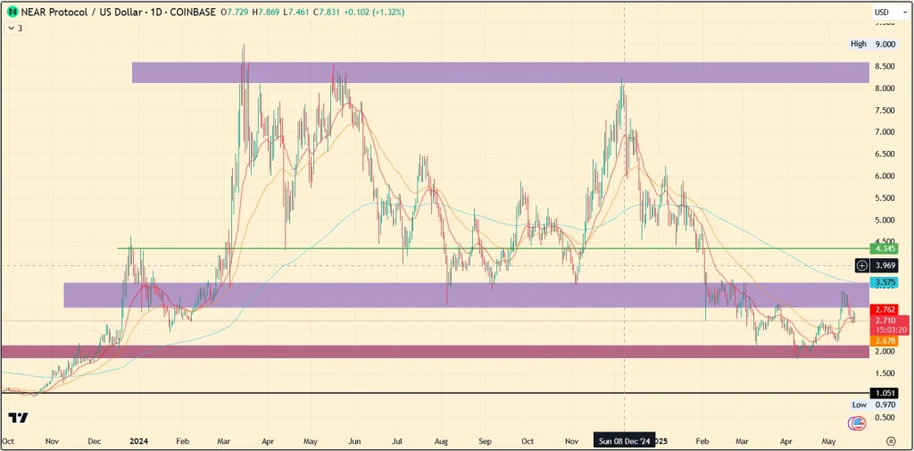Click the Low 0.970 price label
The image size is (914, 451).
(x=874, y=405)
